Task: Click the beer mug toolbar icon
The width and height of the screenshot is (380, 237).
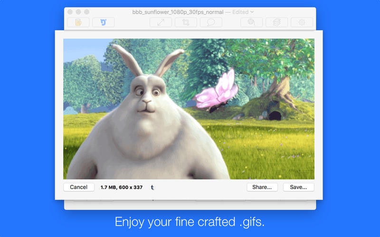Action: coord(78,22)
